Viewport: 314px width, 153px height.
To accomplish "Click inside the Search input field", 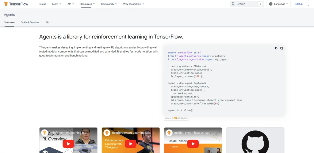I will [247, 4].
